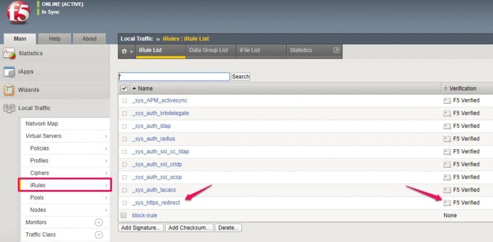The width and height of the screenshot is (493, 242).
Task: Click the plus icon next to Traffic Class
Action: click(x=98, y=235)
